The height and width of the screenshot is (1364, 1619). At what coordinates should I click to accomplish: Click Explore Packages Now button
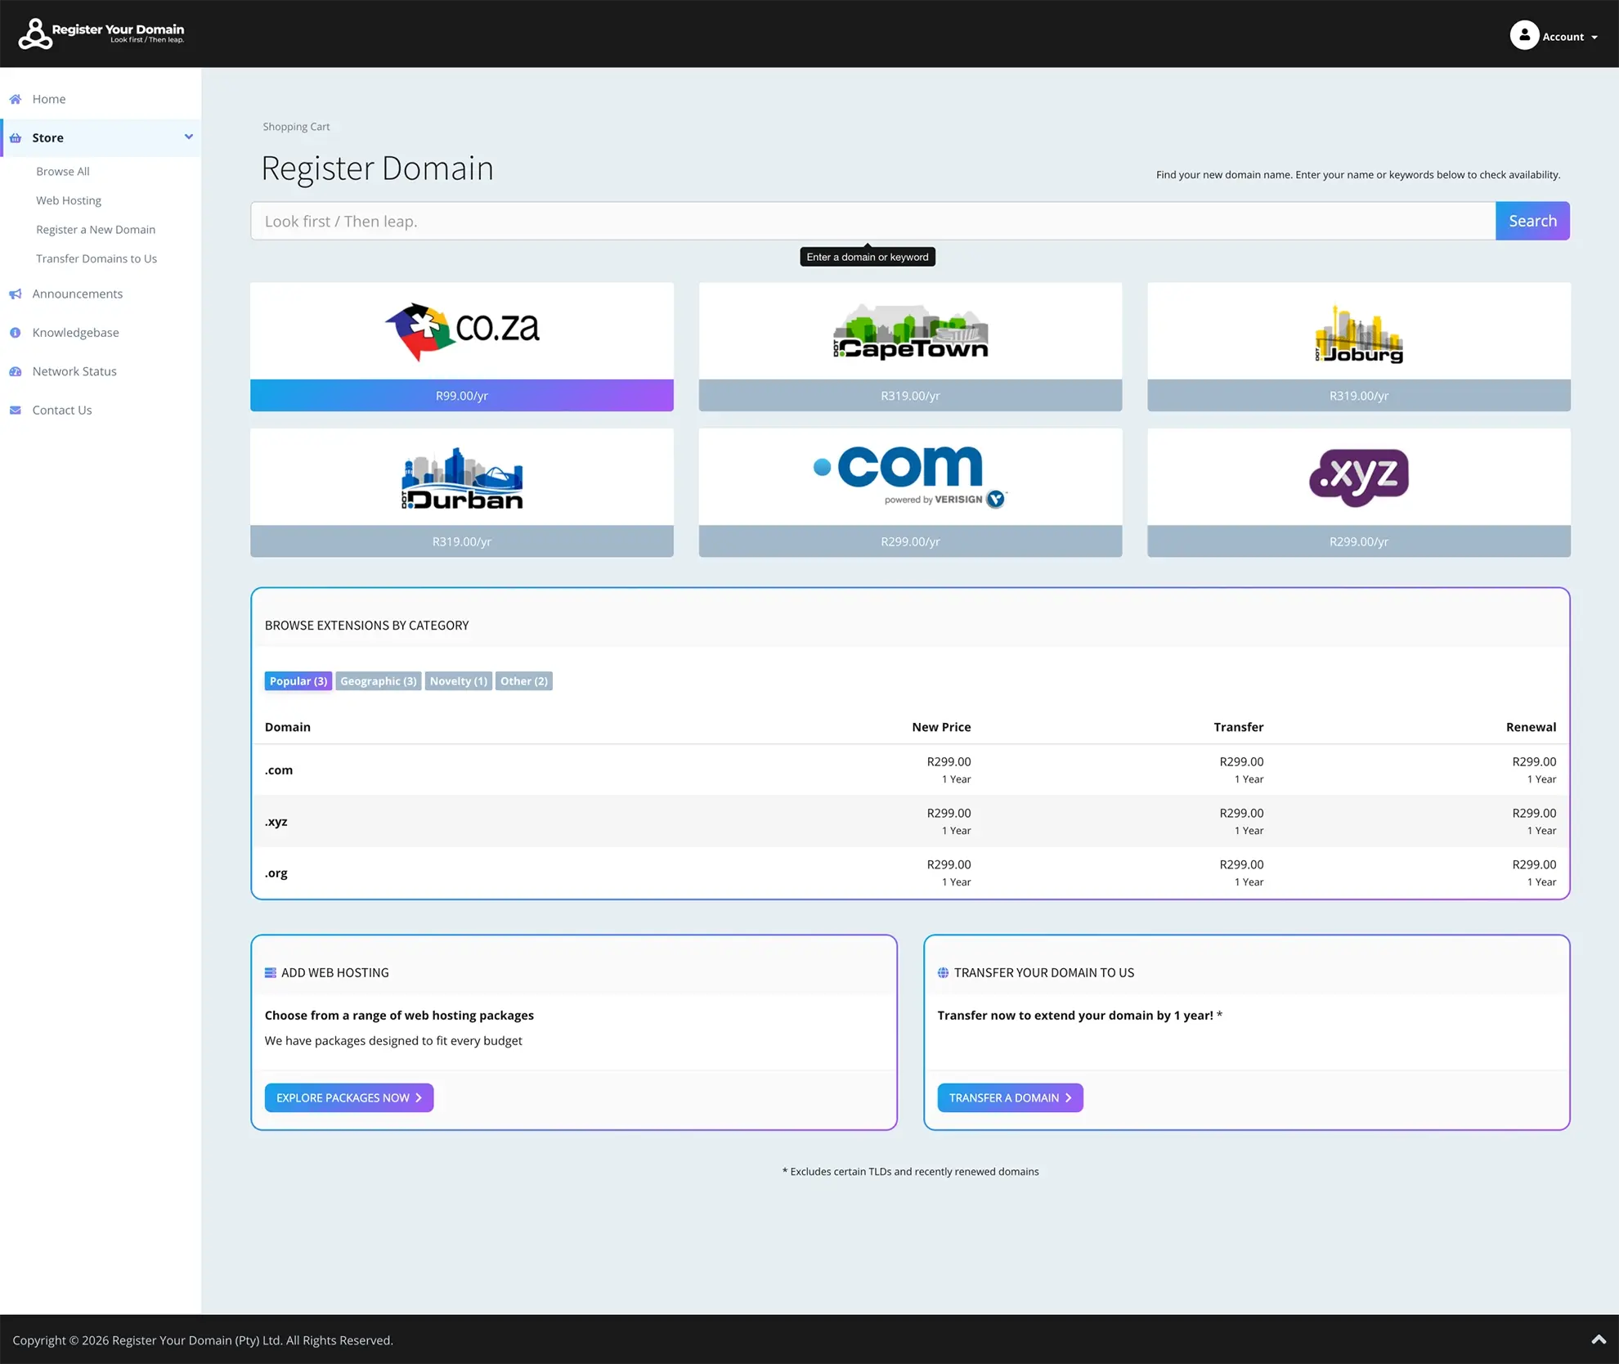(x=349, y=1098)
